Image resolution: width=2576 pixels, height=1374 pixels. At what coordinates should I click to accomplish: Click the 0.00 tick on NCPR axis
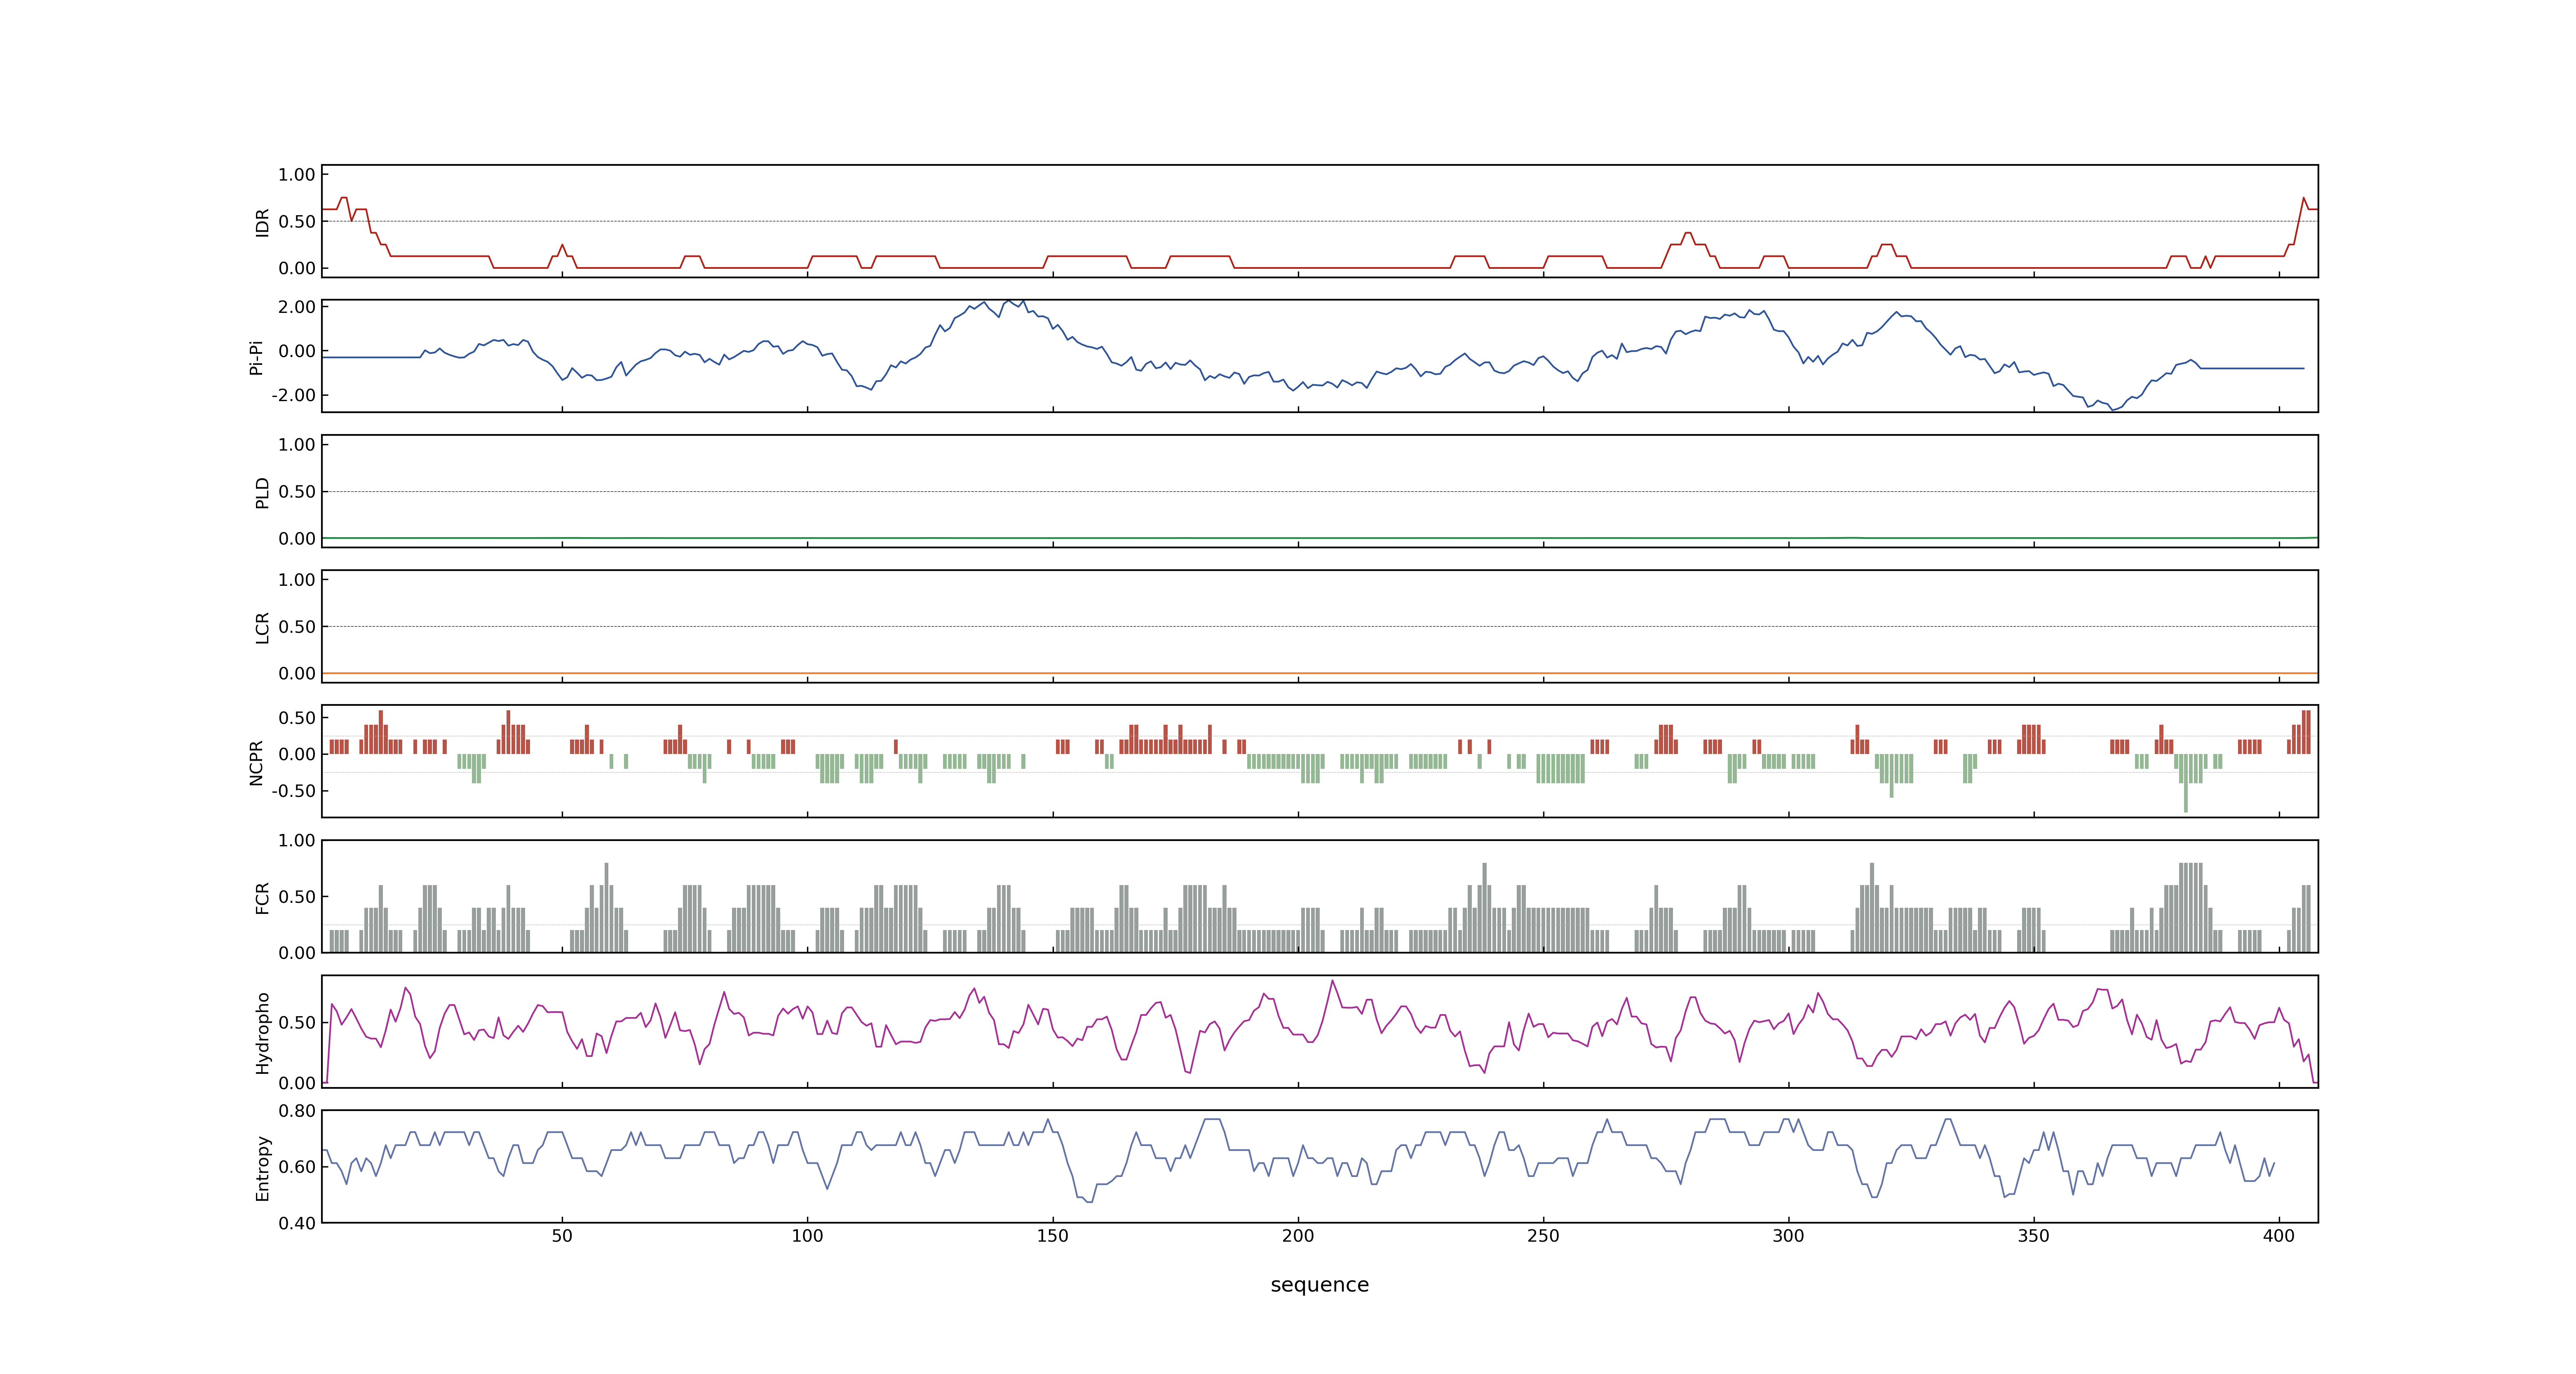tap(297, 755)
